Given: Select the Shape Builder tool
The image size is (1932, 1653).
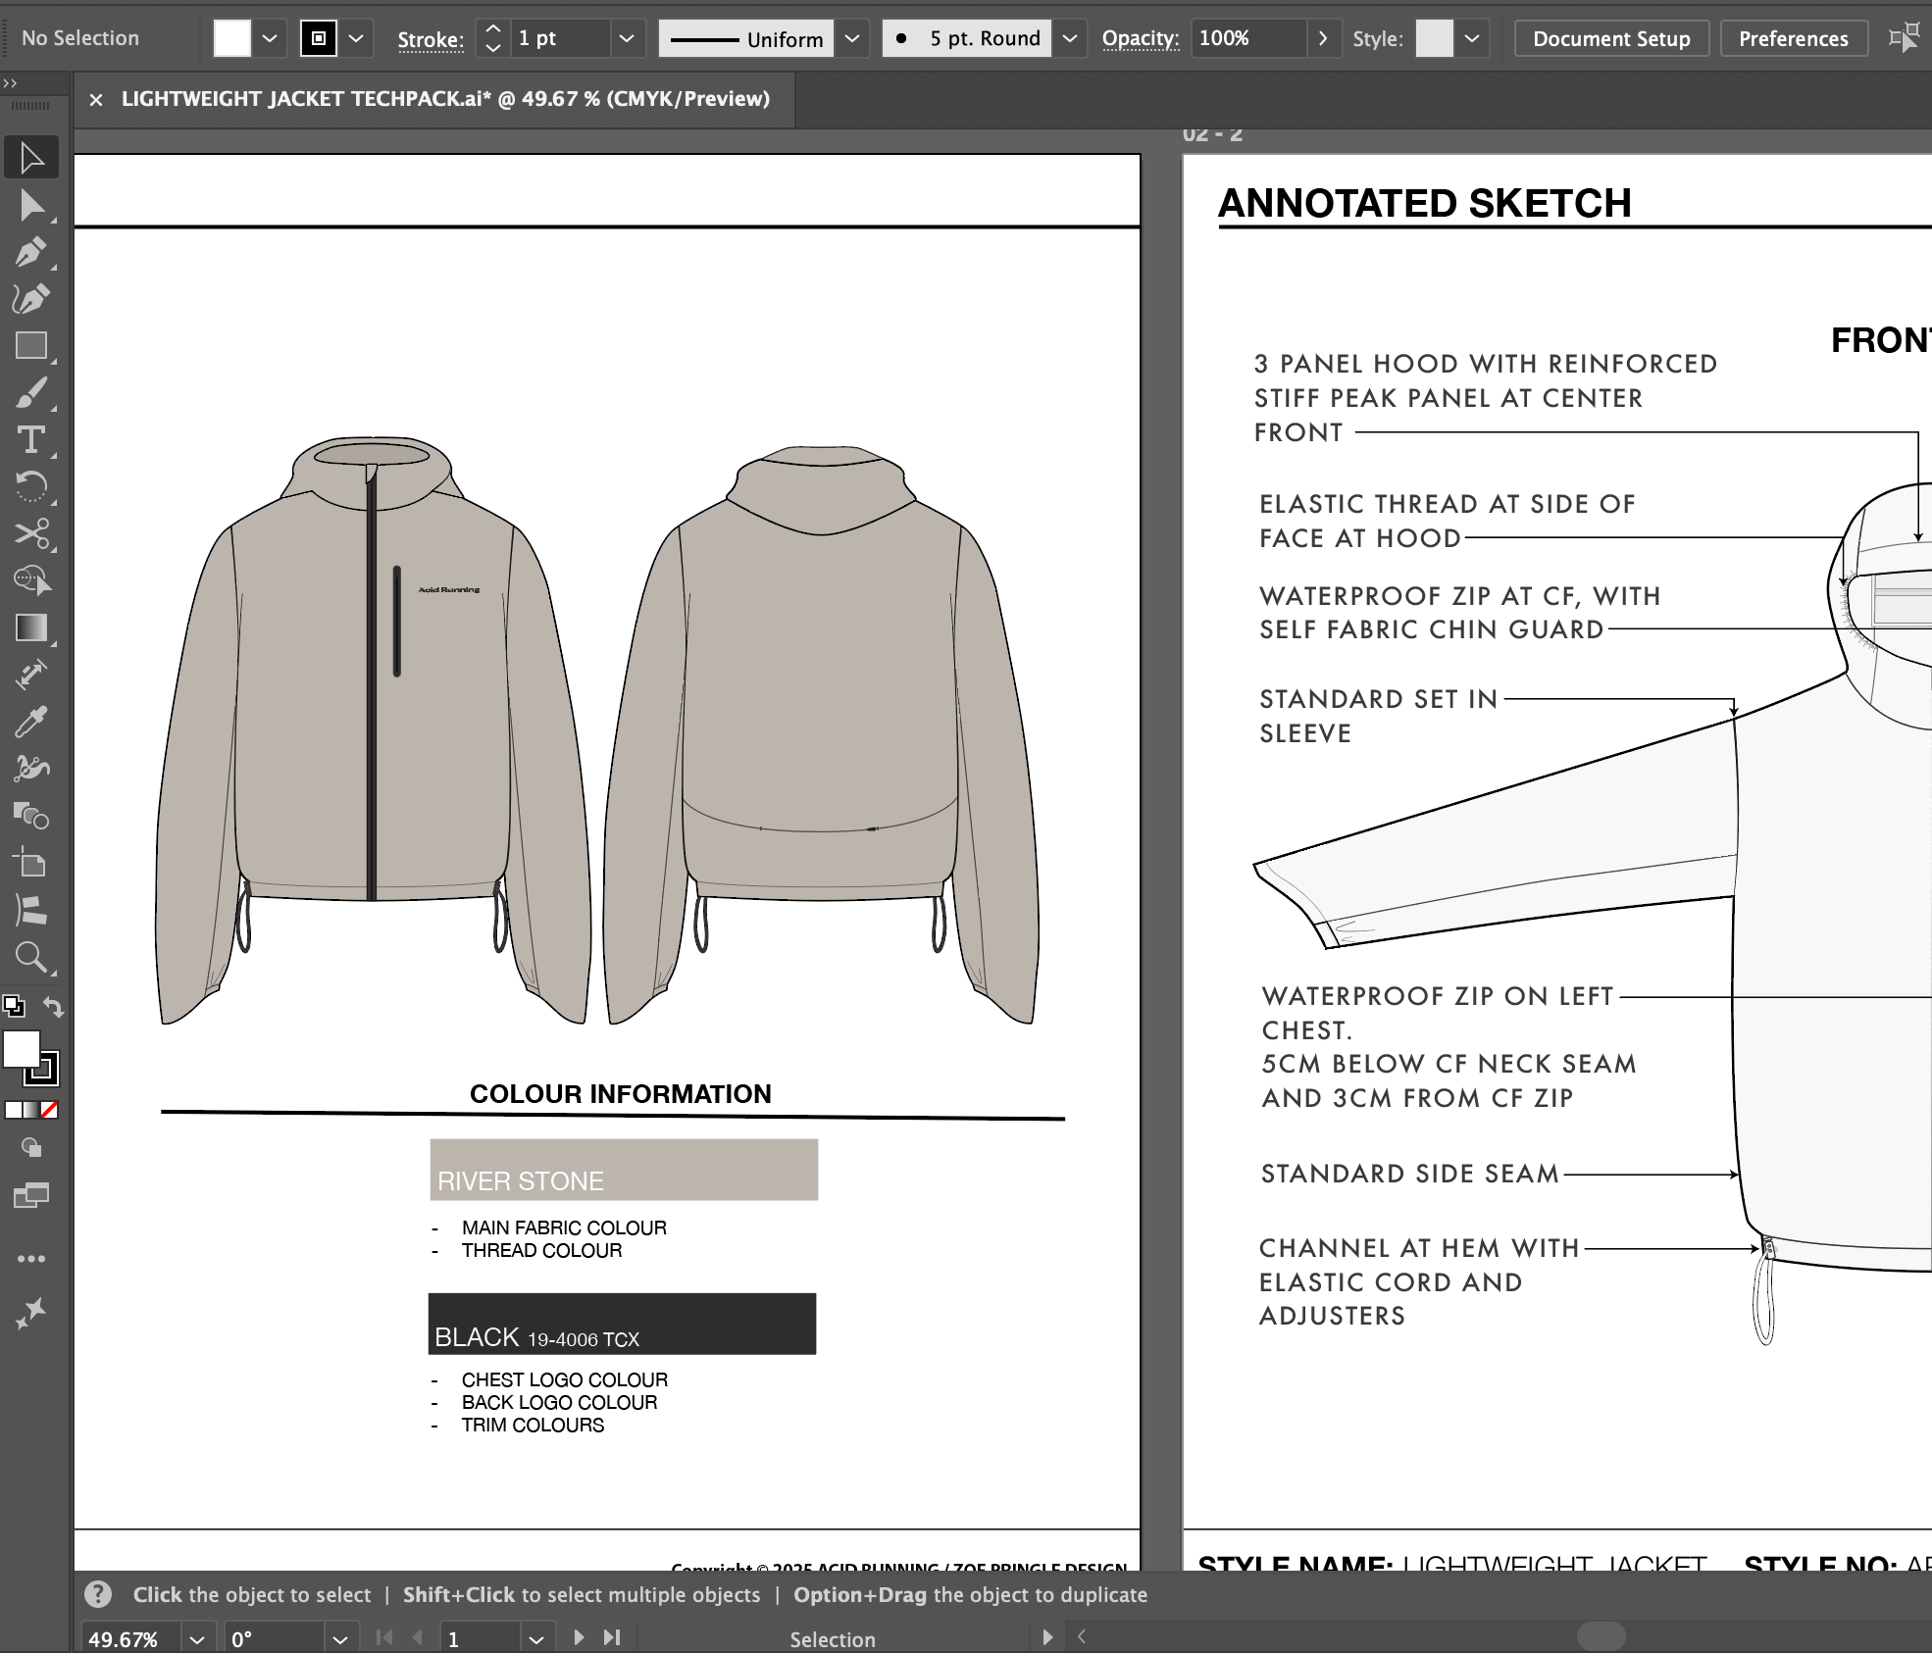Looking at the screenshot, I should pyautogui.click(x=31, y=580).
